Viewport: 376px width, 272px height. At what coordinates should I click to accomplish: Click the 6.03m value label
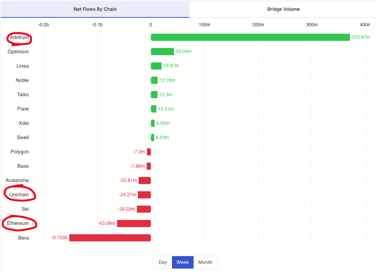coord(162,138)
